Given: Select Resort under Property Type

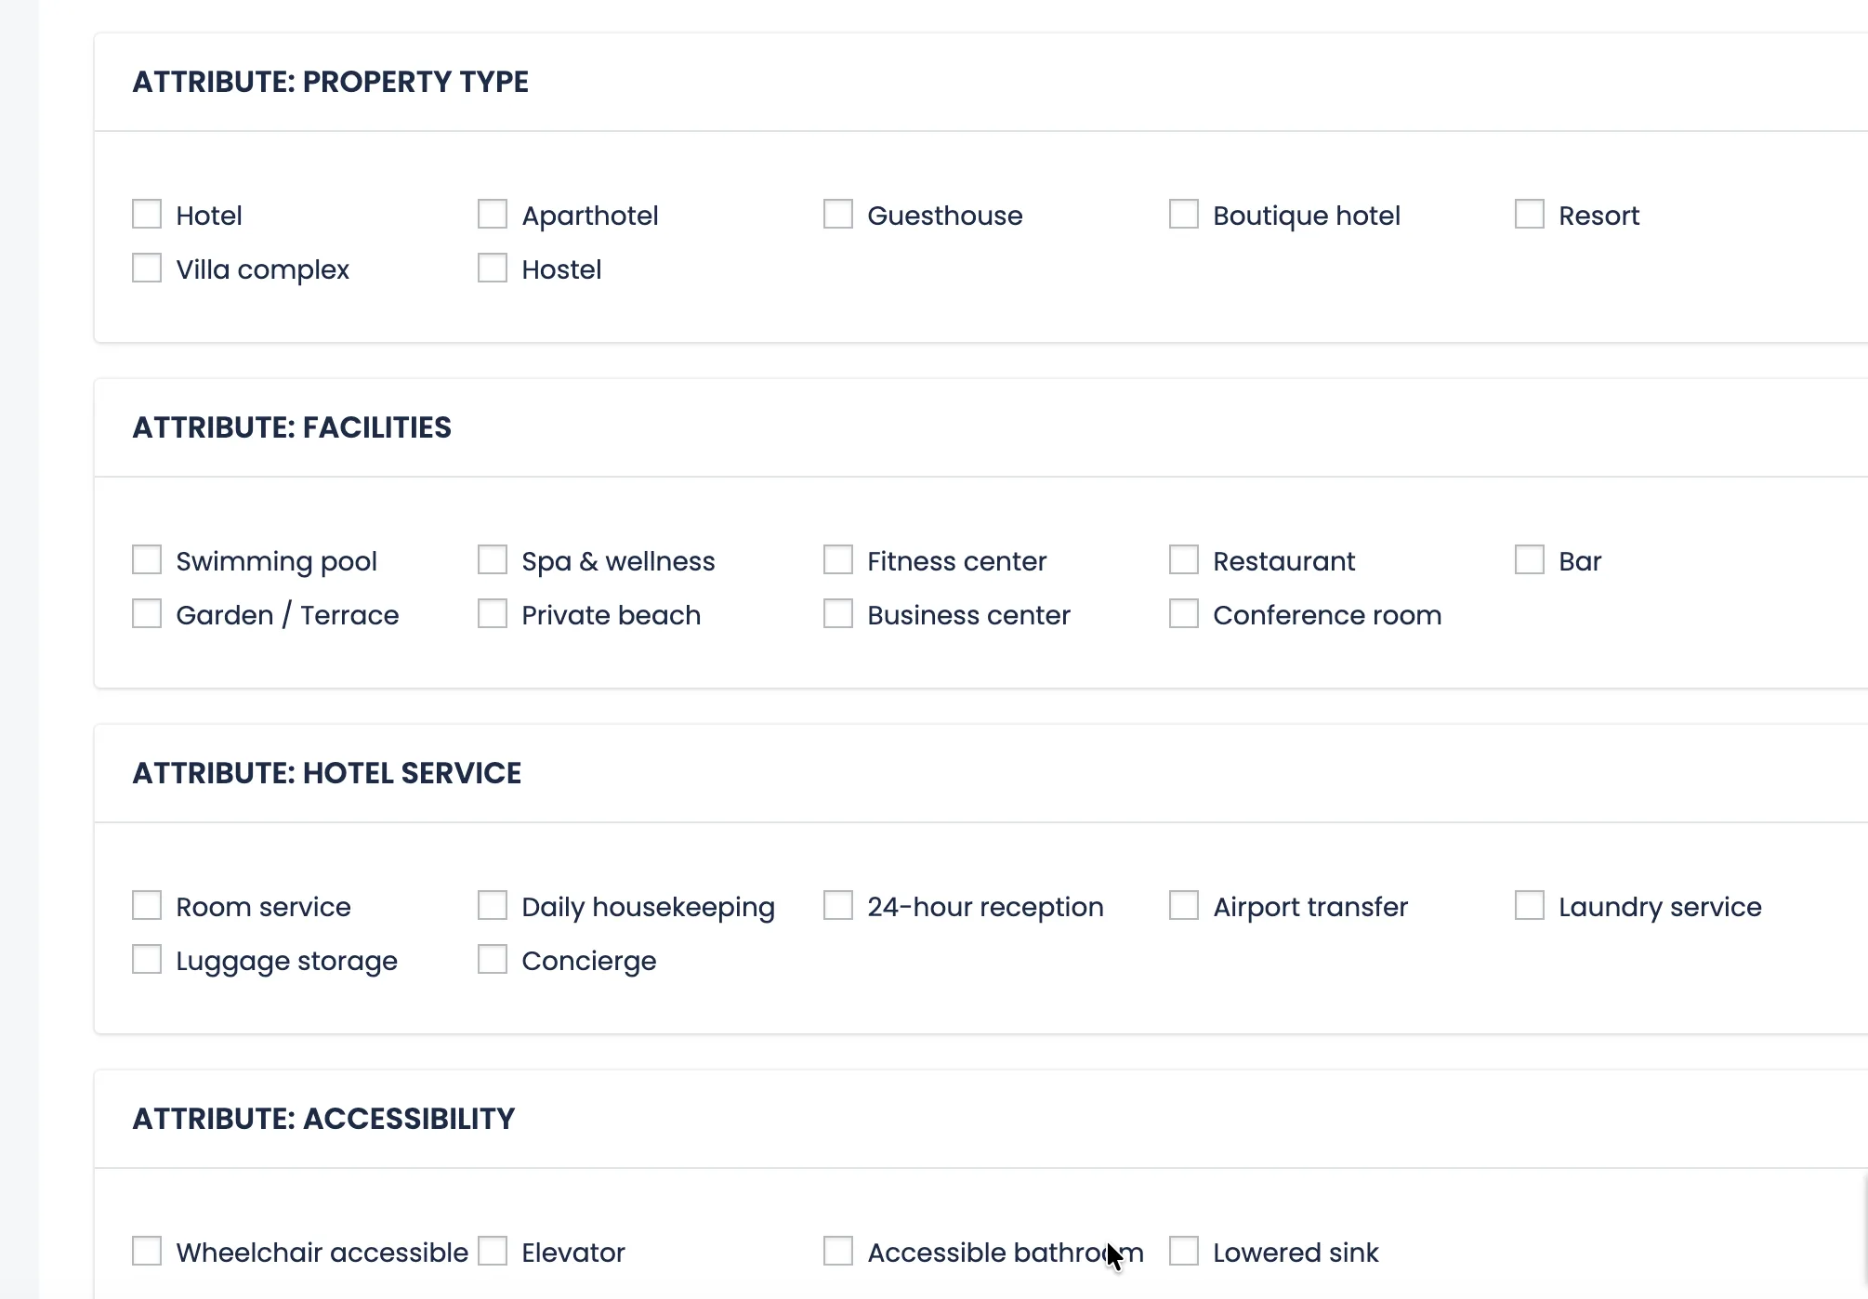Looking at the screenshot, I should (x=1529, y=214).
